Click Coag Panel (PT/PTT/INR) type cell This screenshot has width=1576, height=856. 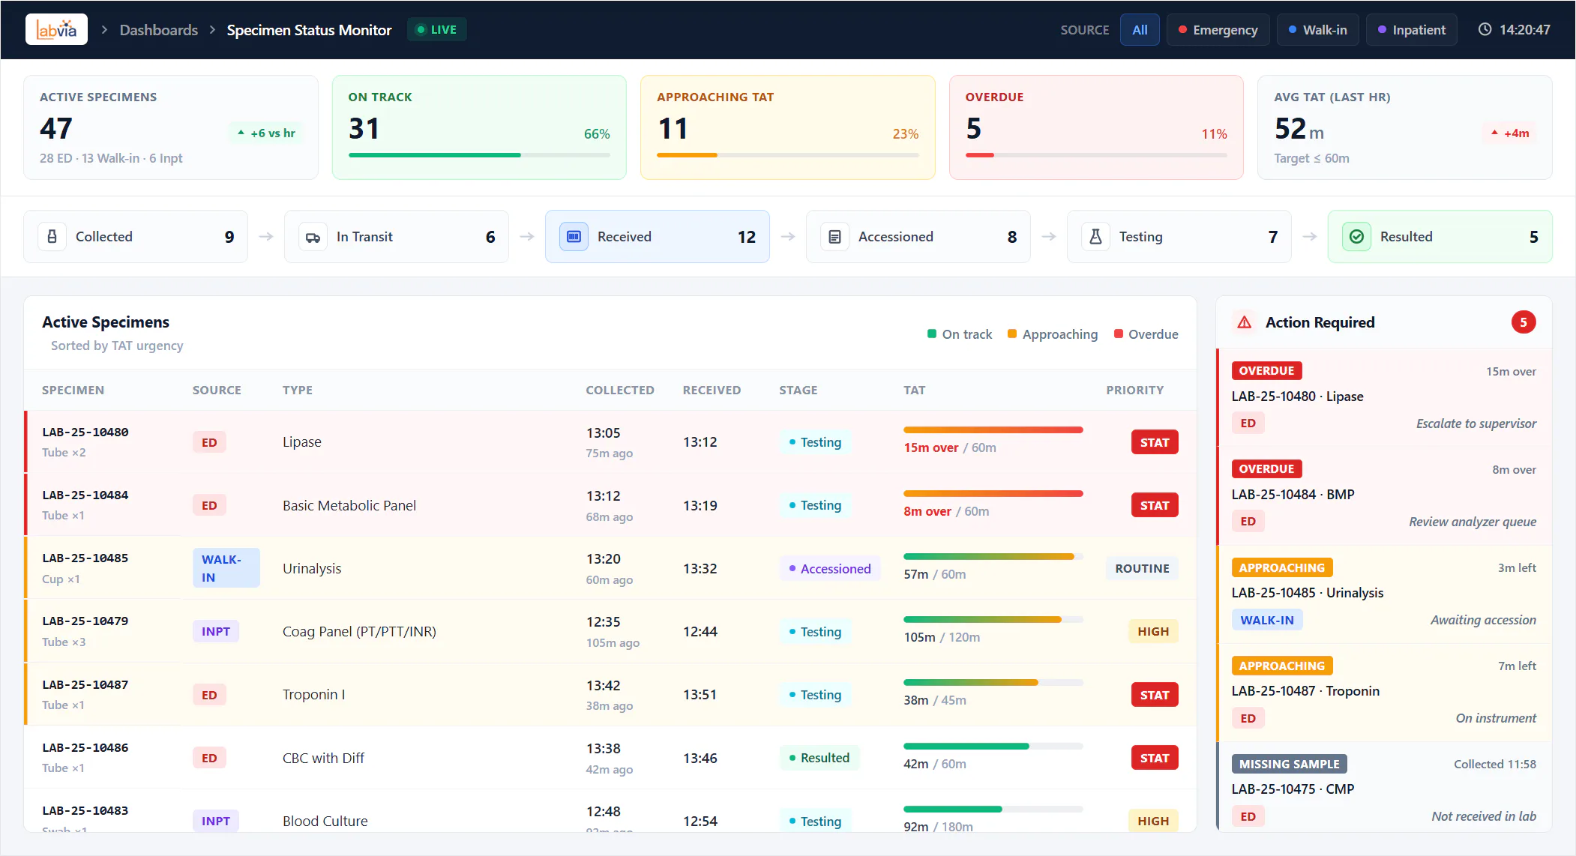coord(359,632)
